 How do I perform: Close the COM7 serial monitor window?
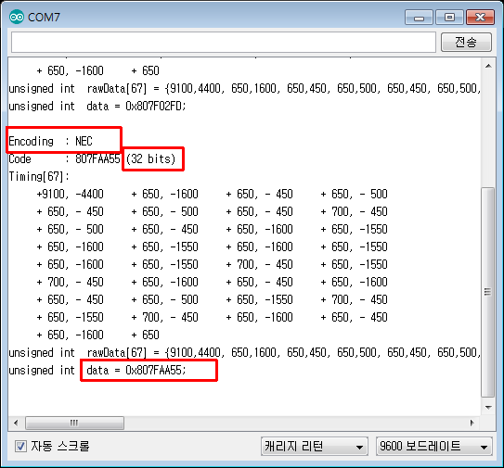(480, 18)
